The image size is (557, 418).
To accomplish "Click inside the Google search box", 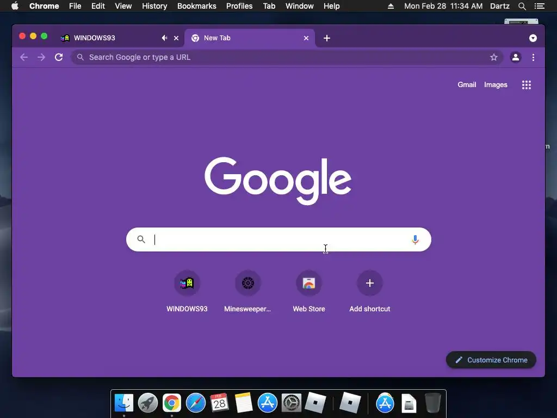I will pyautogui.click(x=278, y=239).
